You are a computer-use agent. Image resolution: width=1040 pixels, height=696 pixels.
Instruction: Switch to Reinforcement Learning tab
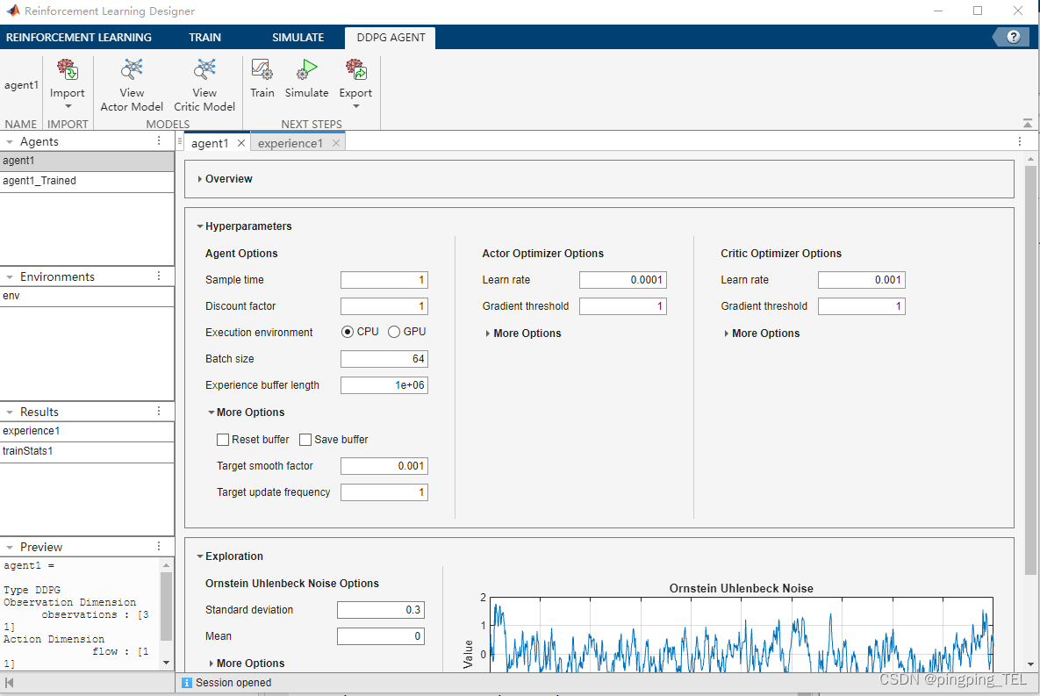(x=79, y=37)
